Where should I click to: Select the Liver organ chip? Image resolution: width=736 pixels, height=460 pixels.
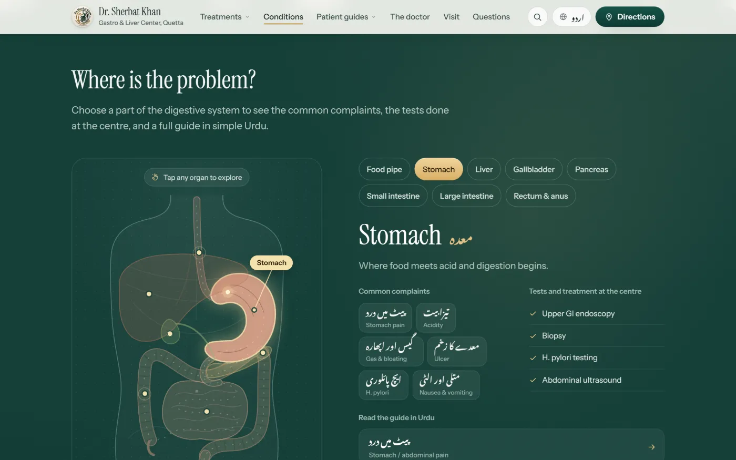[x=484, y=169]
